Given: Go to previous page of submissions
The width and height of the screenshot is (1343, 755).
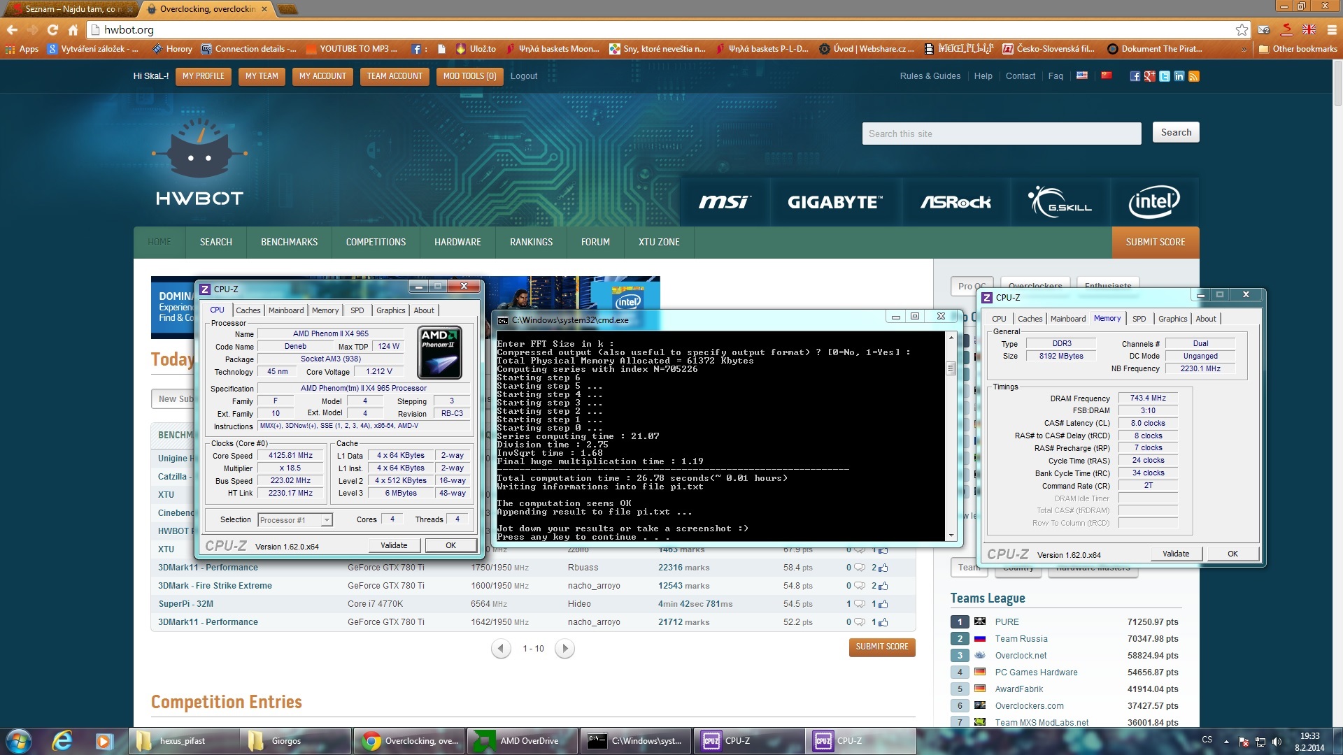Looking at the screenshot, I should coord(500,649).
